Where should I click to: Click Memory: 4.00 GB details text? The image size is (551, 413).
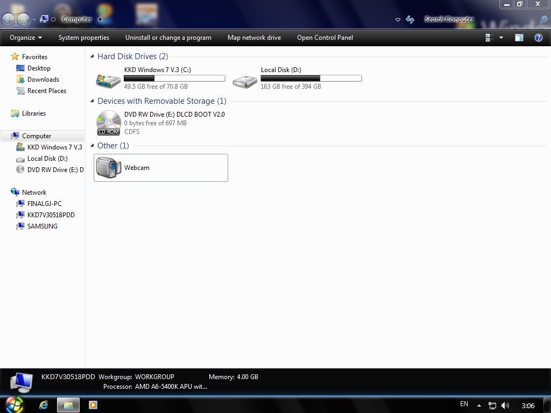pos(234,377)
